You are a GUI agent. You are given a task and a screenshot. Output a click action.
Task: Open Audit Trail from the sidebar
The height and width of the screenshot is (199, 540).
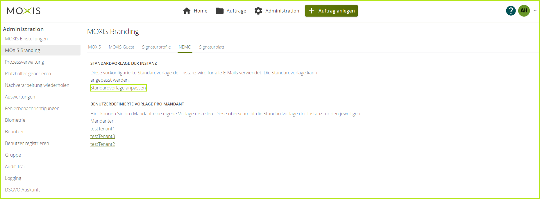coord(15,166)
